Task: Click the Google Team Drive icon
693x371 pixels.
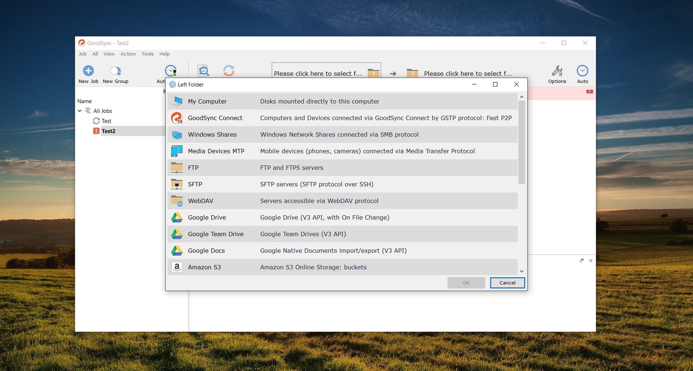Action: click(177, 234)
